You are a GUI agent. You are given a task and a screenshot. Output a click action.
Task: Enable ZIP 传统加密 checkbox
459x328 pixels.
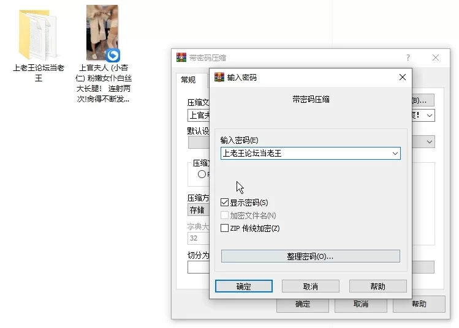[224, 228]
